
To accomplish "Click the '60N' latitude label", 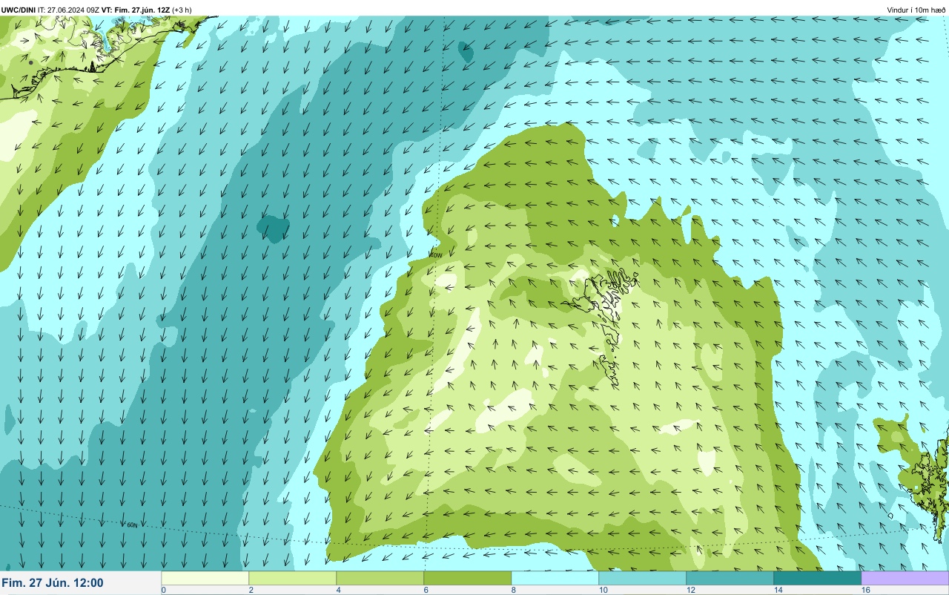I will pyautogui.click(x=132, y=525).
